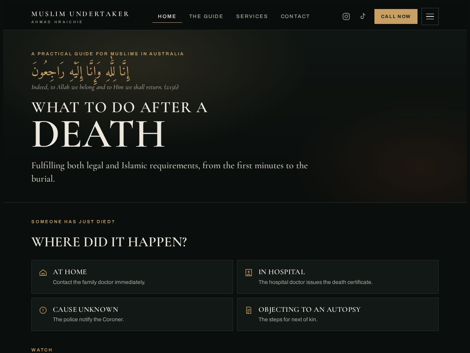Open the Contact nav item

tap(295, 16)
